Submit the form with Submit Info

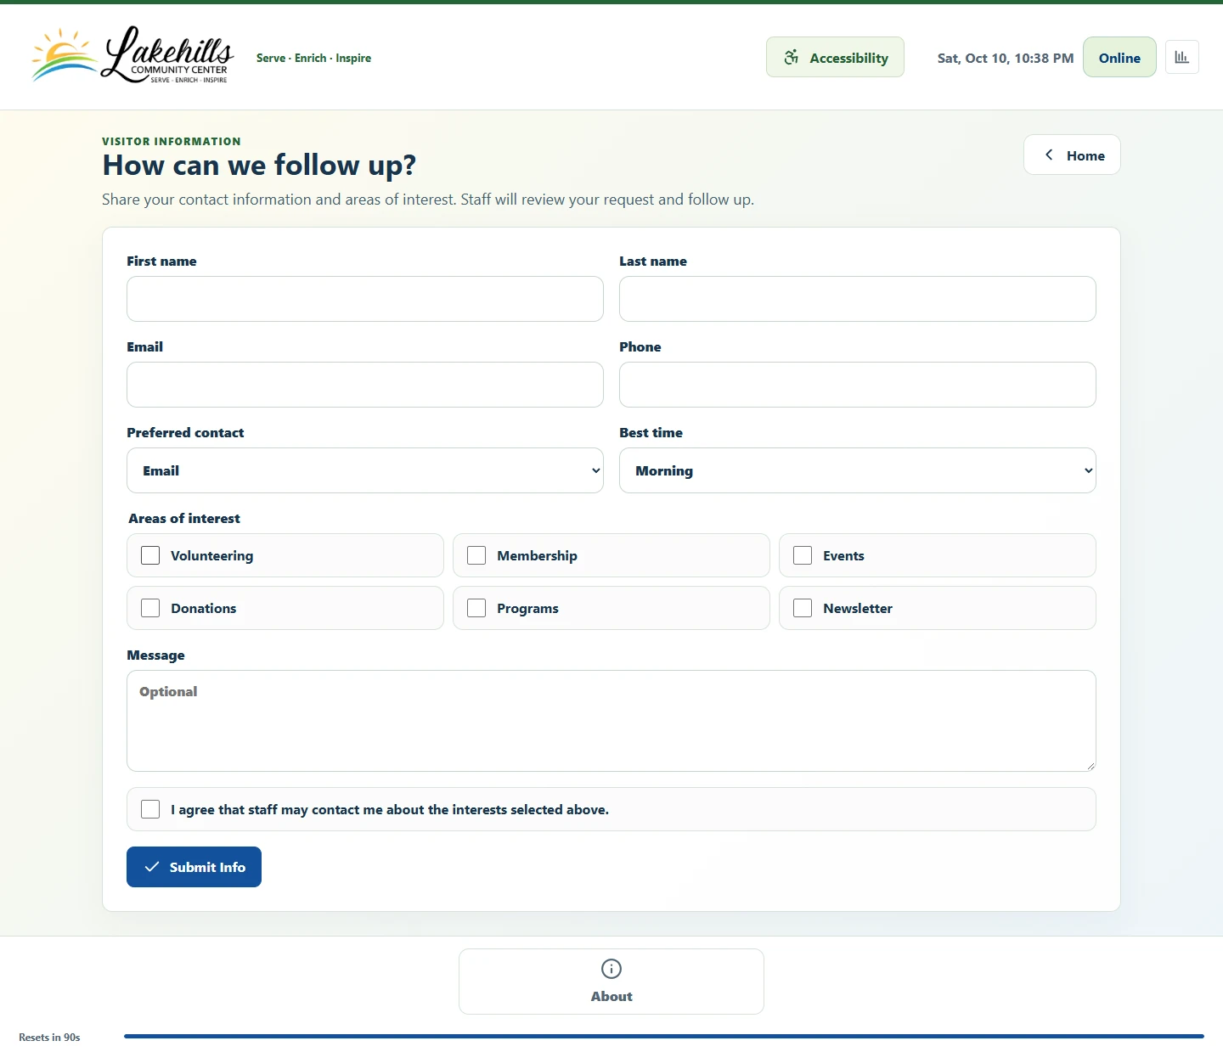coord(194,867)
